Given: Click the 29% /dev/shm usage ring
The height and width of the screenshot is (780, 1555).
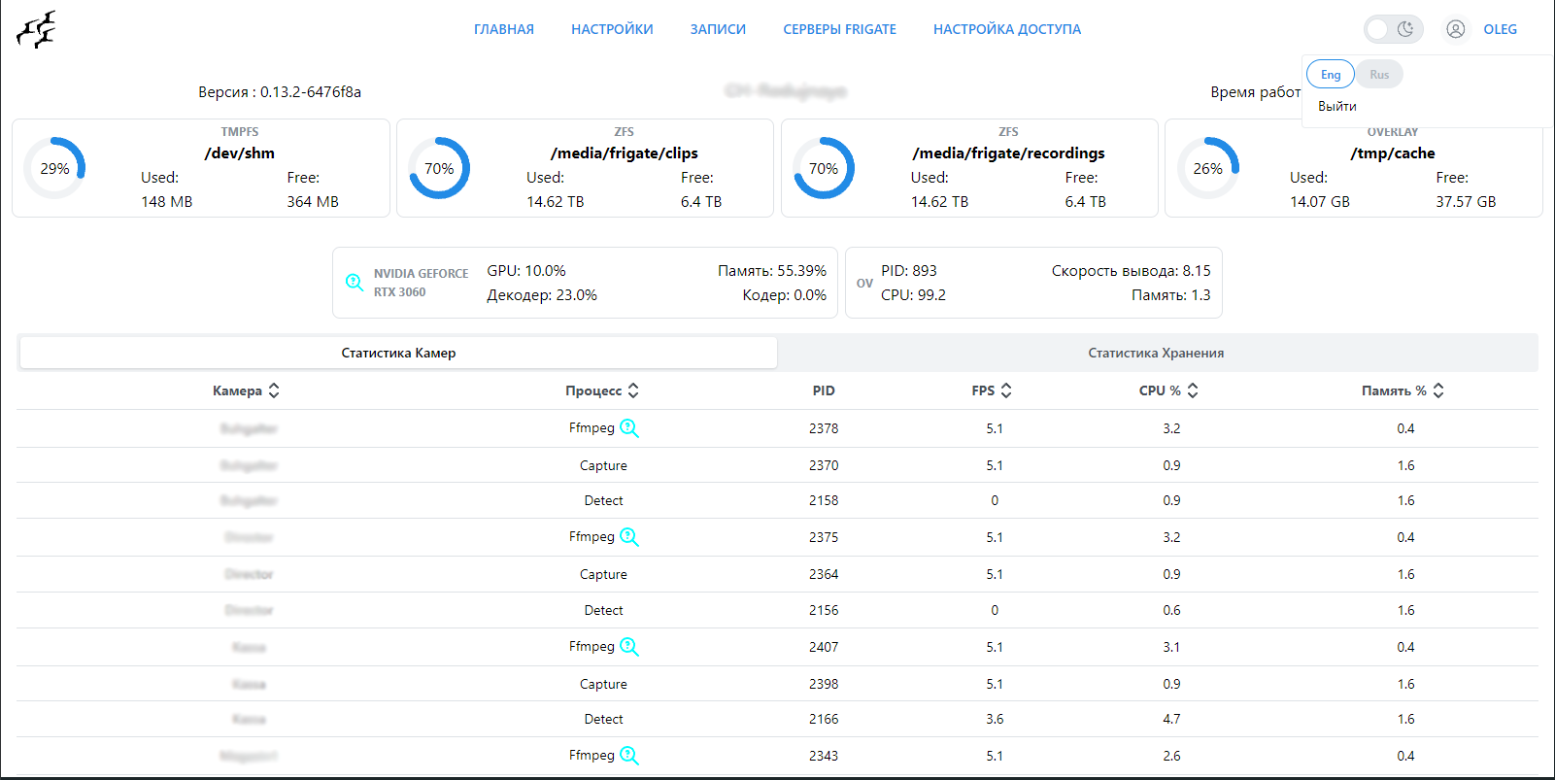Looking at the screenshot, I should pyautogui.click(x=54, y=168).
